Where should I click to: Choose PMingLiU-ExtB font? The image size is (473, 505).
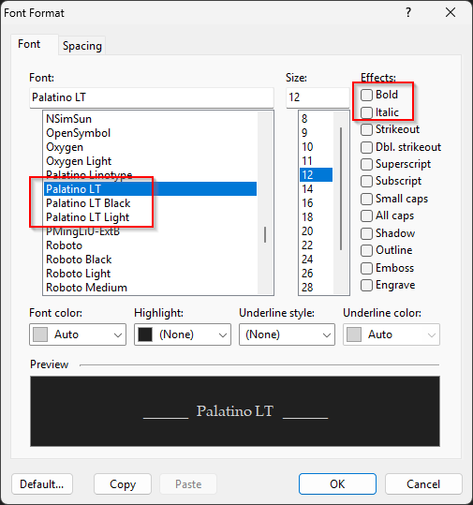click(x=151, y=231)
